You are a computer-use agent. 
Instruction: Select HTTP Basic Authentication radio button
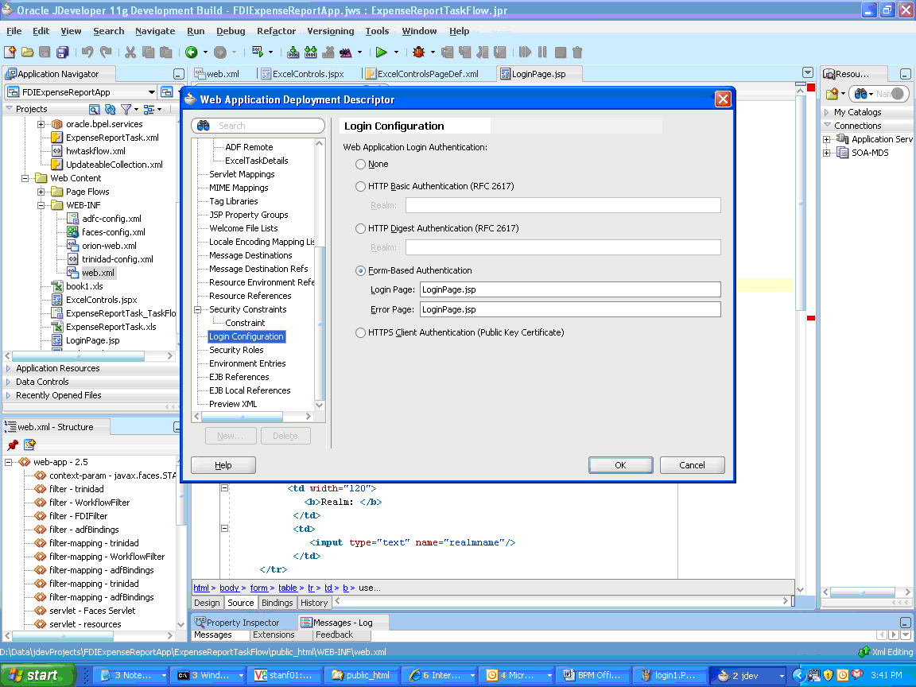click(x=361, y=186)
